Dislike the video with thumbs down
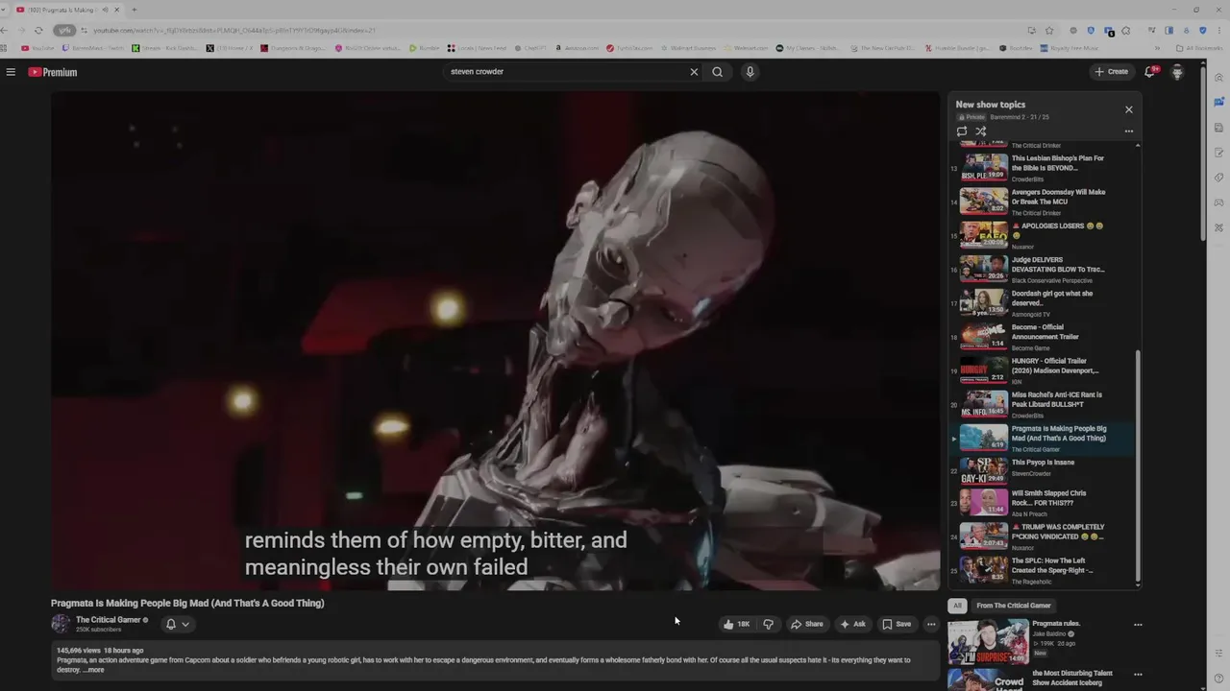 pos(768,624)
